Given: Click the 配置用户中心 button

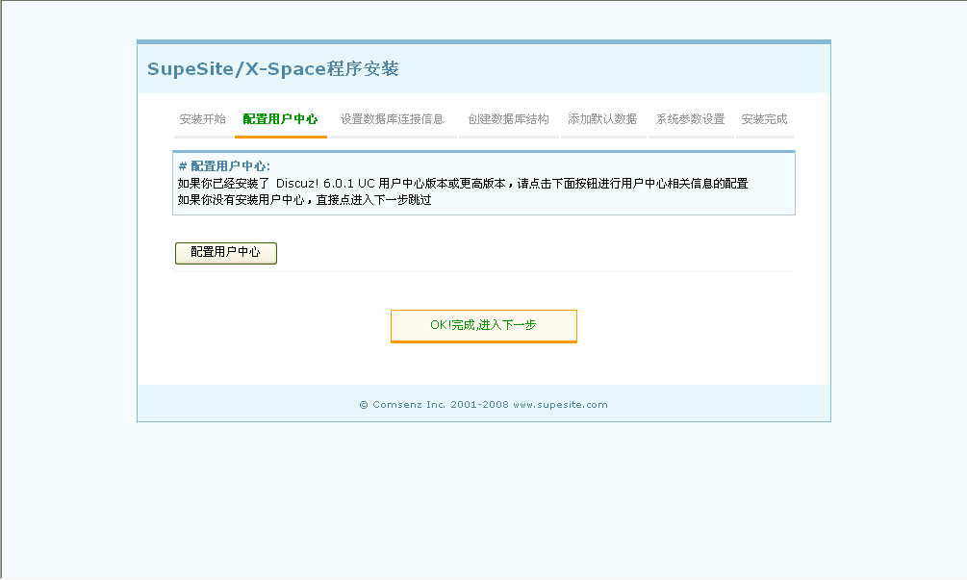Looking at the screenshot, I should coord(226,253).
